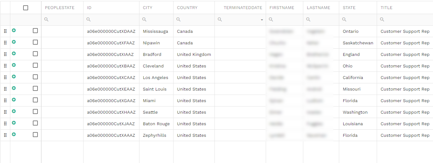Expand Los Angeles row with plus icon
433x163 pixels.
pyautogui.click(x=14, y=77)
